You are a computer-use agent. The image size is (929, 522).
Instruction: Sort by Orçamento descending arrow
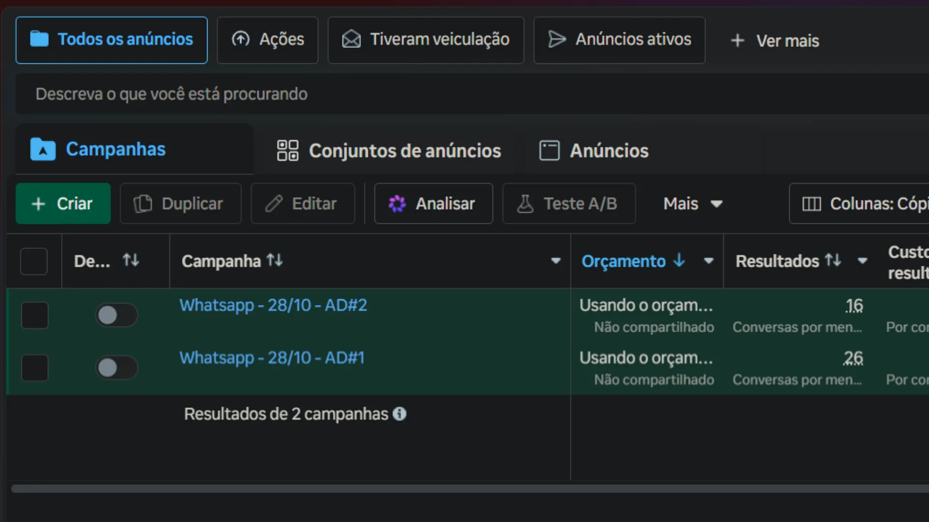[x=679, y=261]
